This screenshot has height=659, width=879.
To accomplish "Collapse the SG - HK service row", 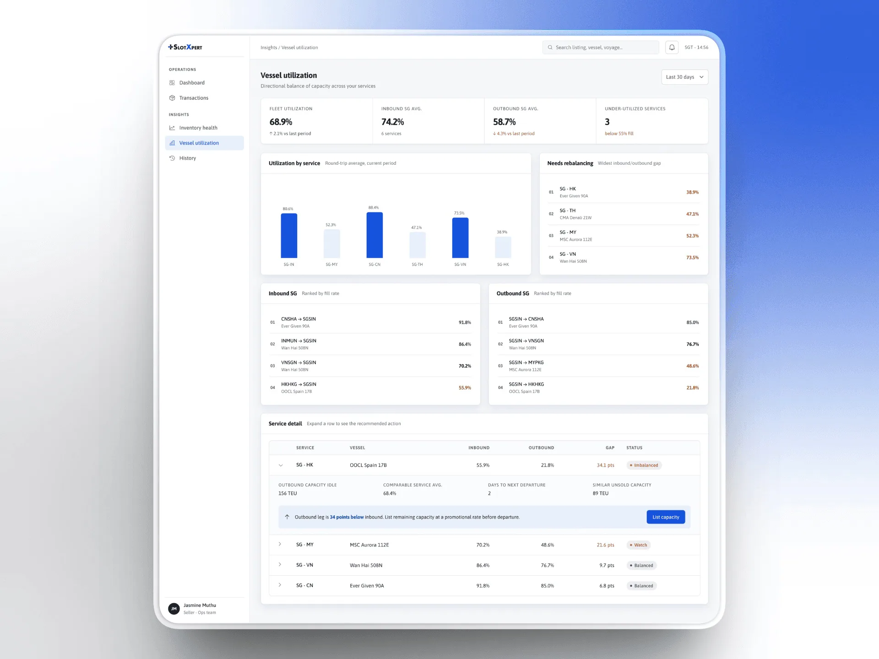I will (281, 465).
